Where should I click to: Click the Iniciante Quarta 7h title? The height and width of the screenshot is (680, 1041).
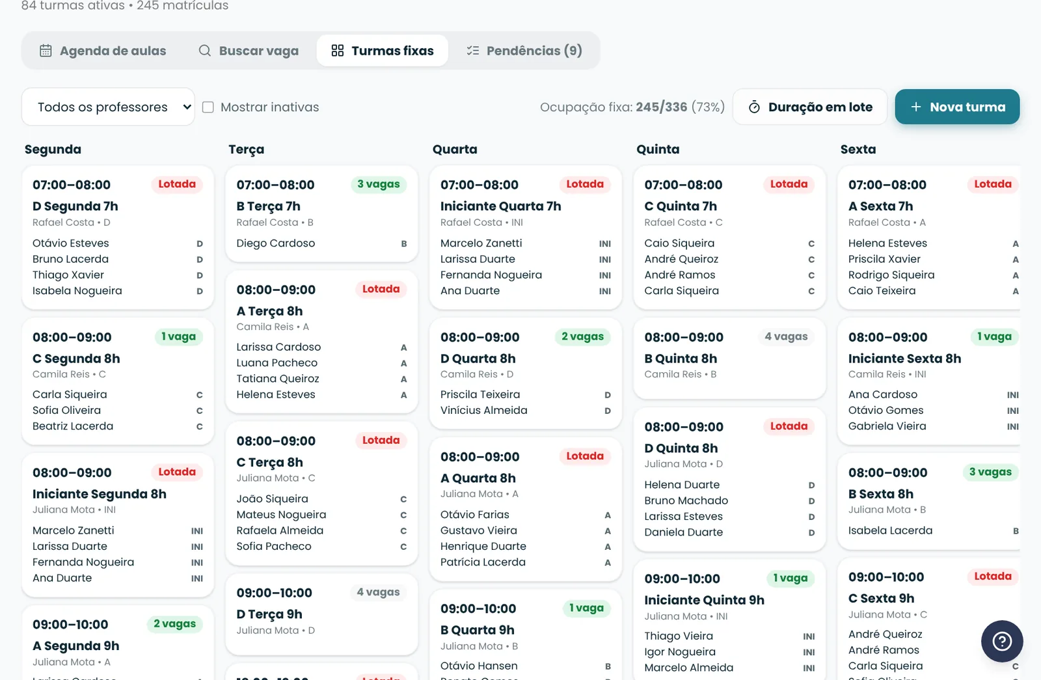pyautogui.click(x=500, y=206)
